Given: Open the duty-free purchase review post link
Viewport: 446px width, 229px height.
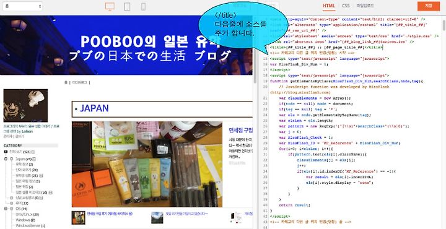Looking at the screenshot, I should pos(110,214).
